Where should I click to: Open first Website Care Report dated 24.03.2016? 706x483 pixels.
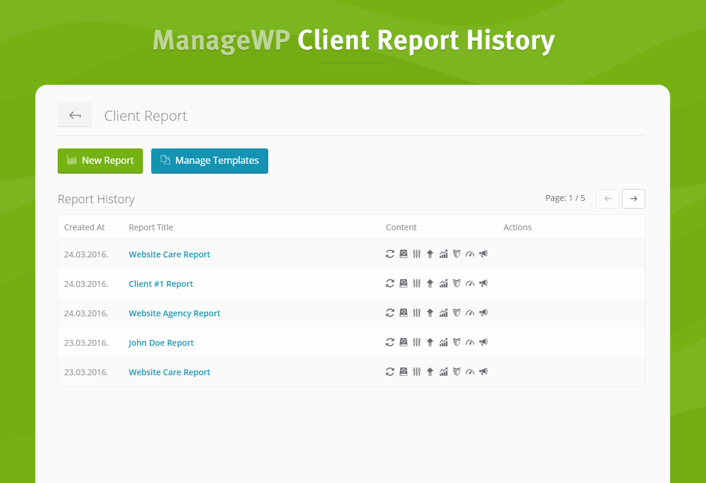169,254
